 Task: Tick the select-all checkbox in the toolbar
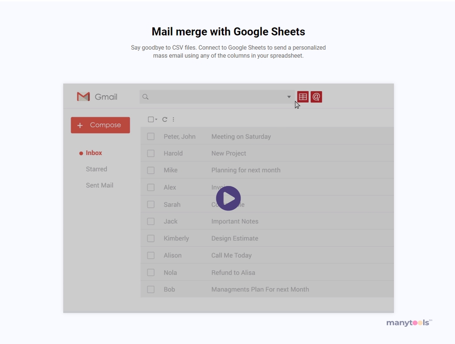click(x=151, y=120)
